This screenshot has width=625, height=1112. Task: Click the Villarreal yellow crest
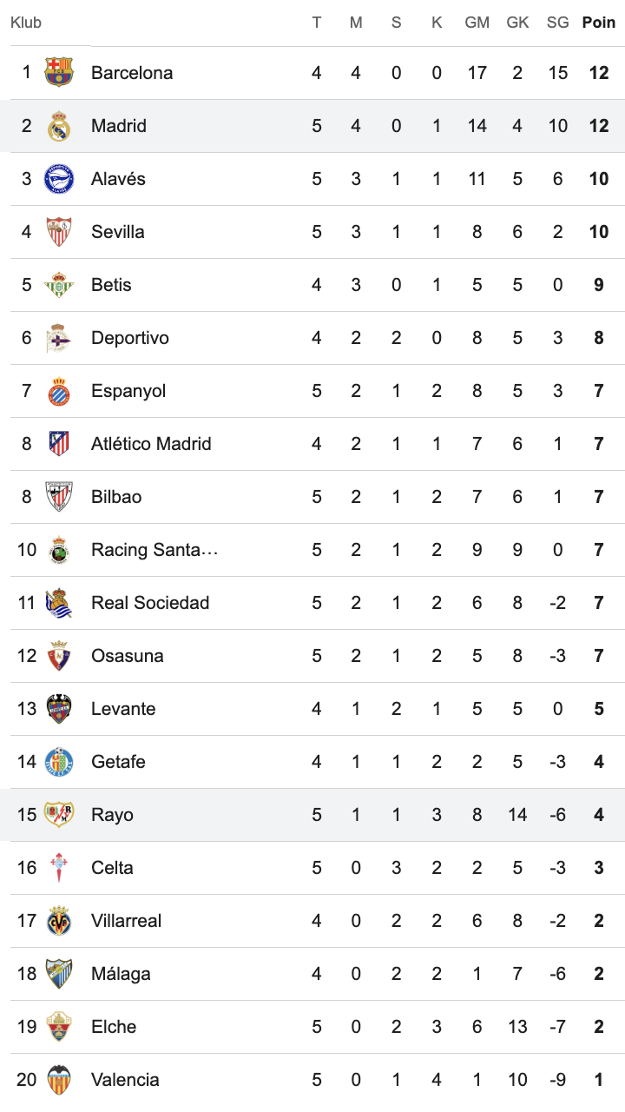[x=59, y=921]
